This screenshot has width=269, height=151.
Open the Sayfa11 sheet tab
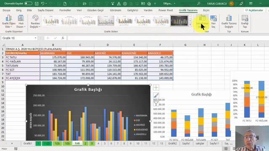[214, 143]
